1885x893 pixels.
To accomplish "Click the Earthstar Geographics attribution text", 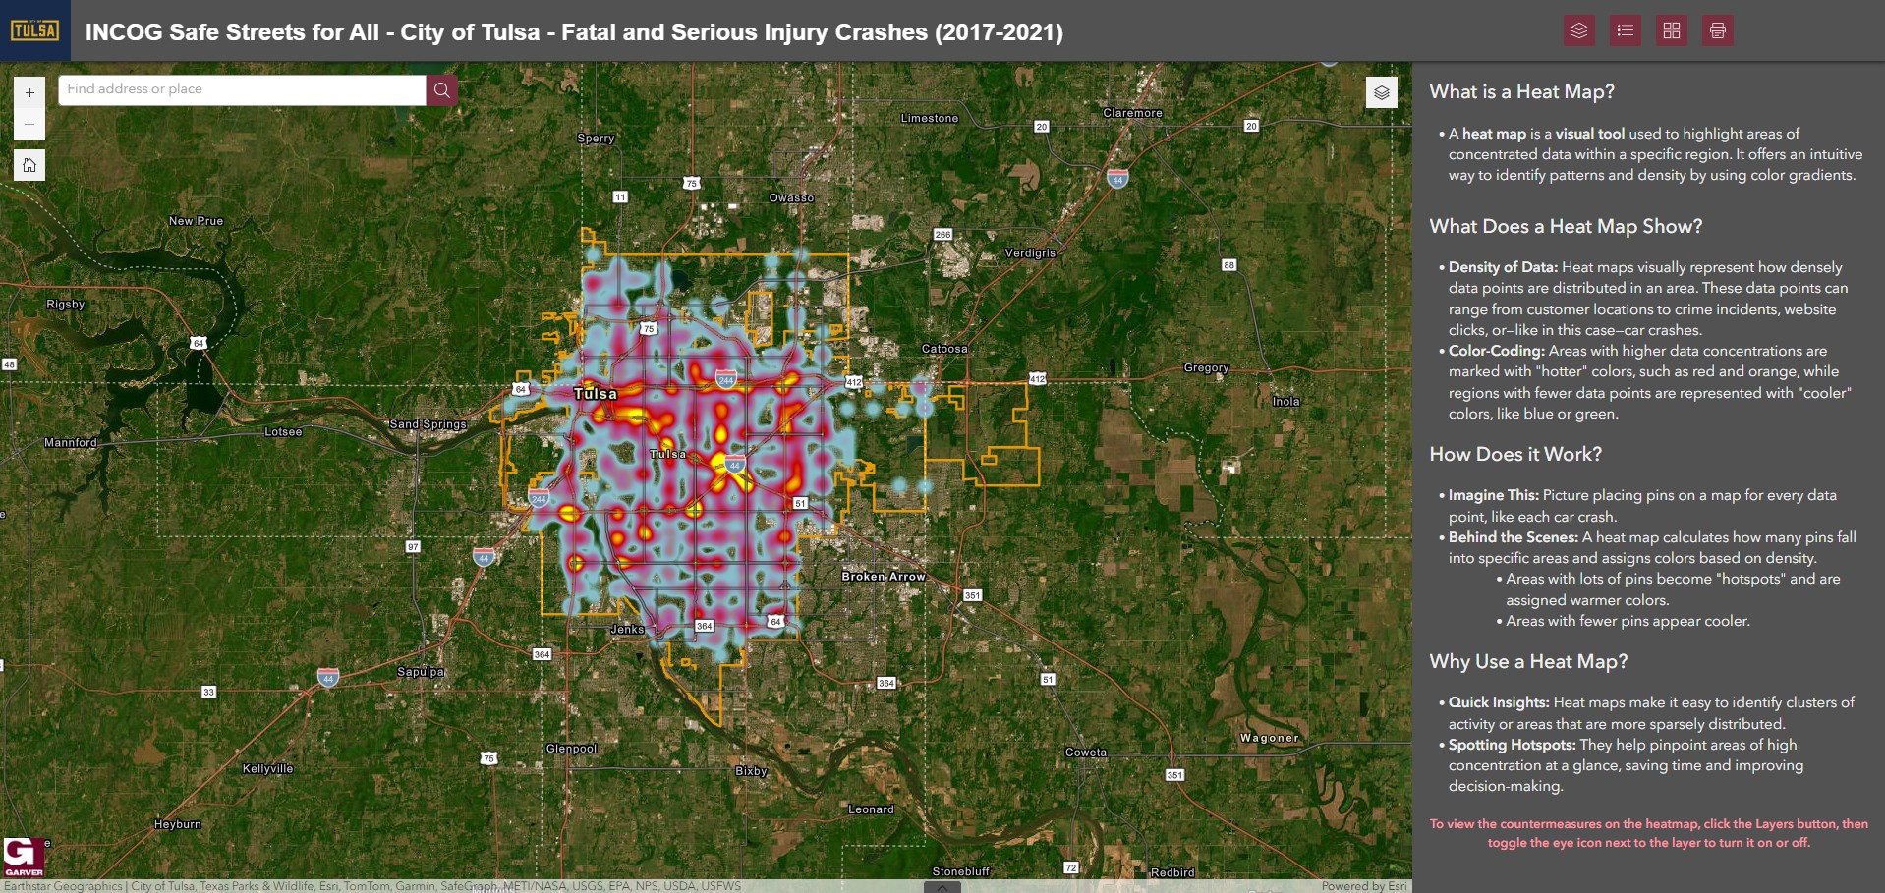I will coord(64,886).
